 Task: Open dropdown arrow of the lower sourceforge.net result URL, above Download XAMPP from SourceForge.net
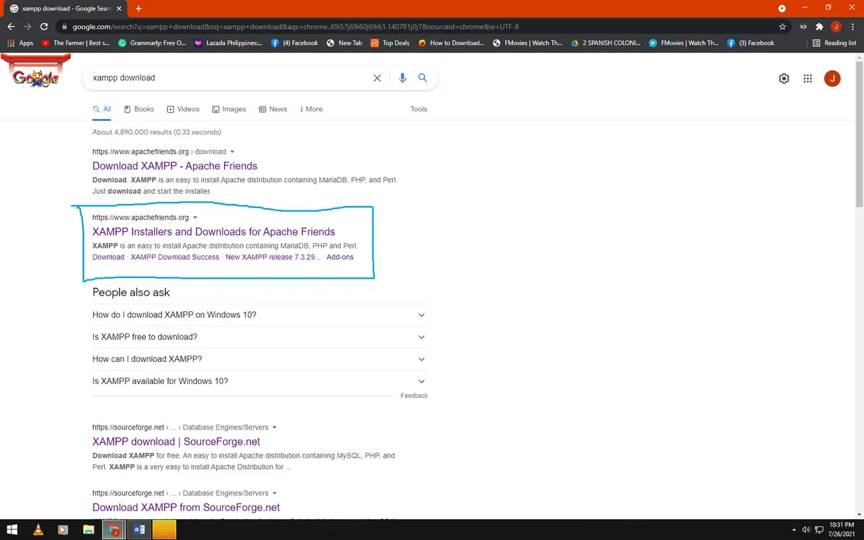pyautogui.click(x=275, y=493)
